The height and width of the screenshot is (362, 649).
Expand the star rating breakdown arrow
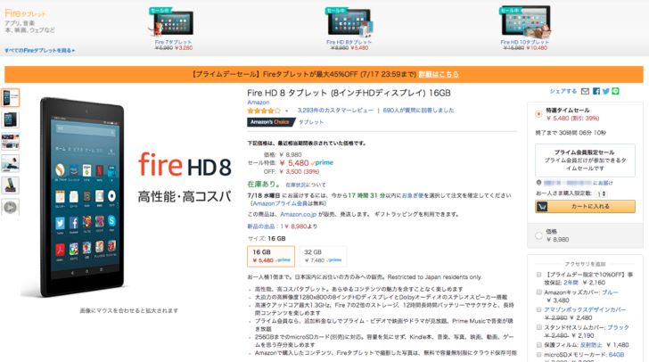pos(286,111)
